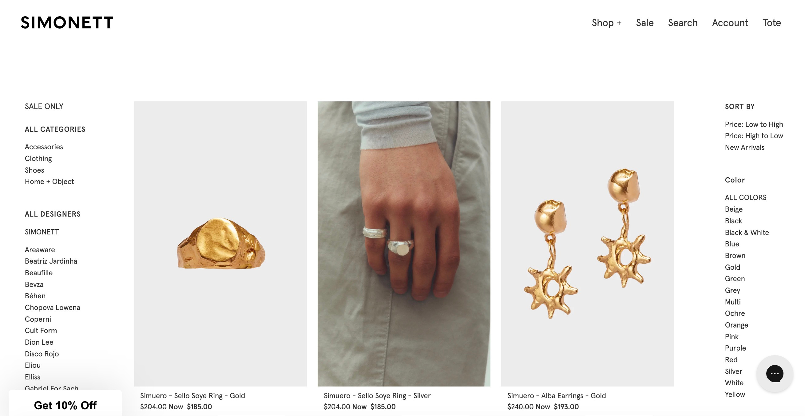Open the Sale page

point(645,23)
